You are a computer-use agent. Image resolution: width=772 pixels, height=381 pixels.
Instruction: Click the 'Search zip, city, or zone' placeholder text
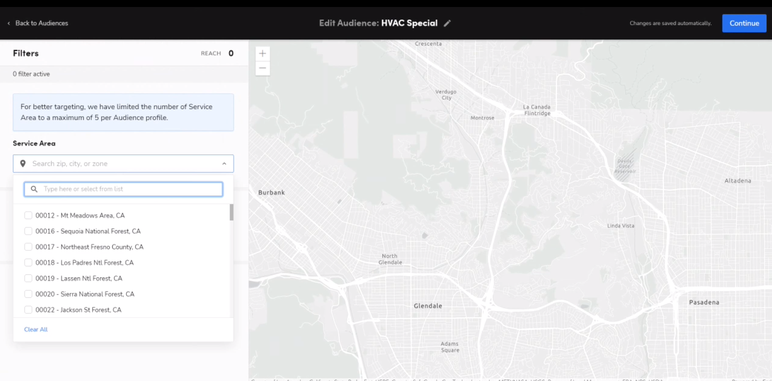70,164
